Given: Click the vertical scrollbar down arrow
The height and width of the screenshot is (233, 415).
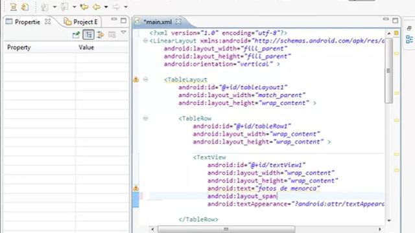Looking at the screenshot, I should tap(389, 220).
